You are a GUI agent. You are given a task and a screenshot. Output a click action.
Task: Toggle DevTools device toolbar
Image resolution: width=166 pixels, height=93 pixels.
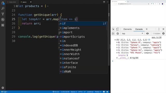click(117, 29)
